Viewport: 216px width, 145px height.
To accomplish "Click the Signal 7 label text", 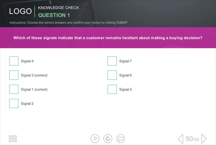I will [x=126, y=61].
